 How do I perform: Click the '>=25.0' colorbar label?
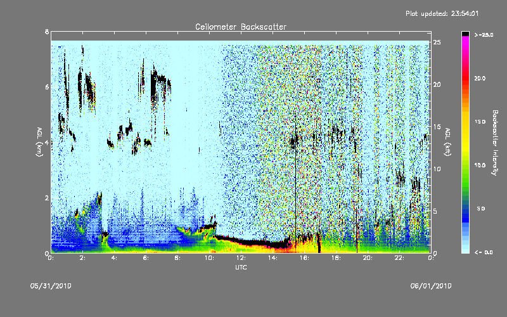pos(484,35)
